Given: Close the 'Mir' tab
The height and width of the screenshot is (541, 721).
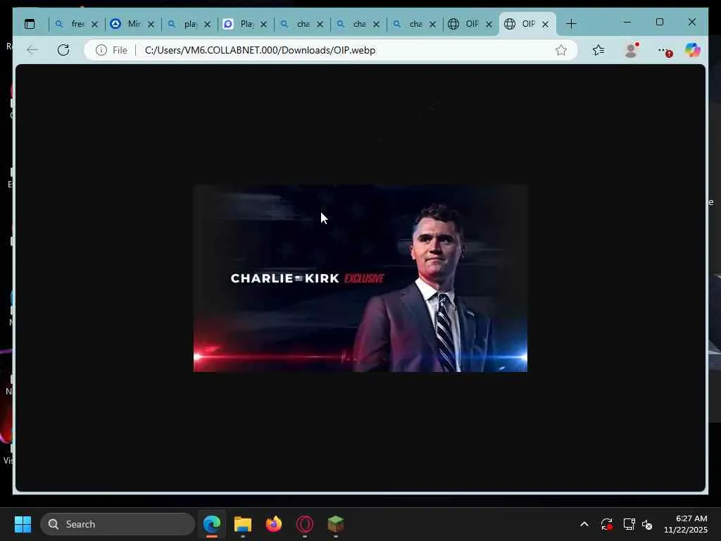Looking at the screenshot, I should [x=151, y=24].
